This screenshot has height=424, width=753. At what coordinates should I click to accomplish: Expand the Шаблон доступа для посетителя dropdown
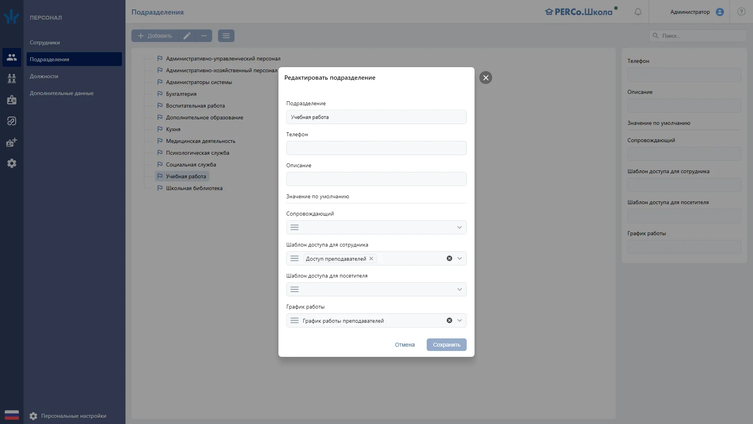pyautogui.click(x=460, y=289)
